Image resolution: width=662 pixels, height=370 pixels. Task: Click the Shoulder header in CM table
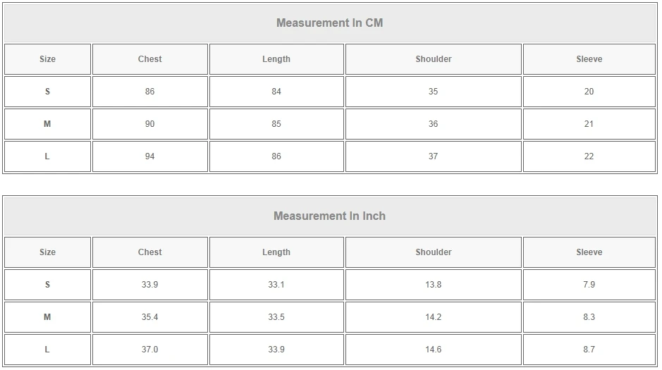433,59
